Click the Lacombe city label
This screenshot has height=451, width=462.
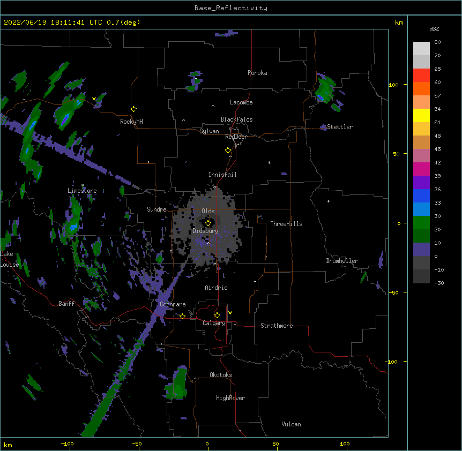pos(241,102)
